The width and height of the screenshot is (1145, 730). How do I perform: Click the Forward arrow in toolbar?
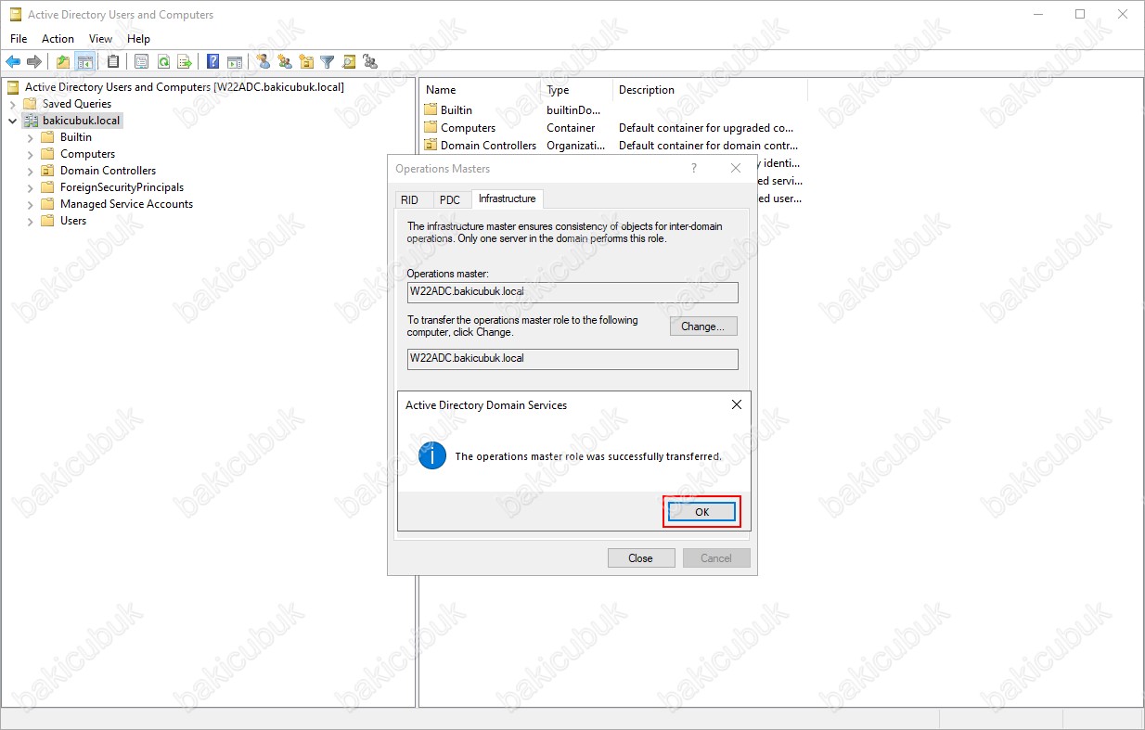tap(34, 62)
